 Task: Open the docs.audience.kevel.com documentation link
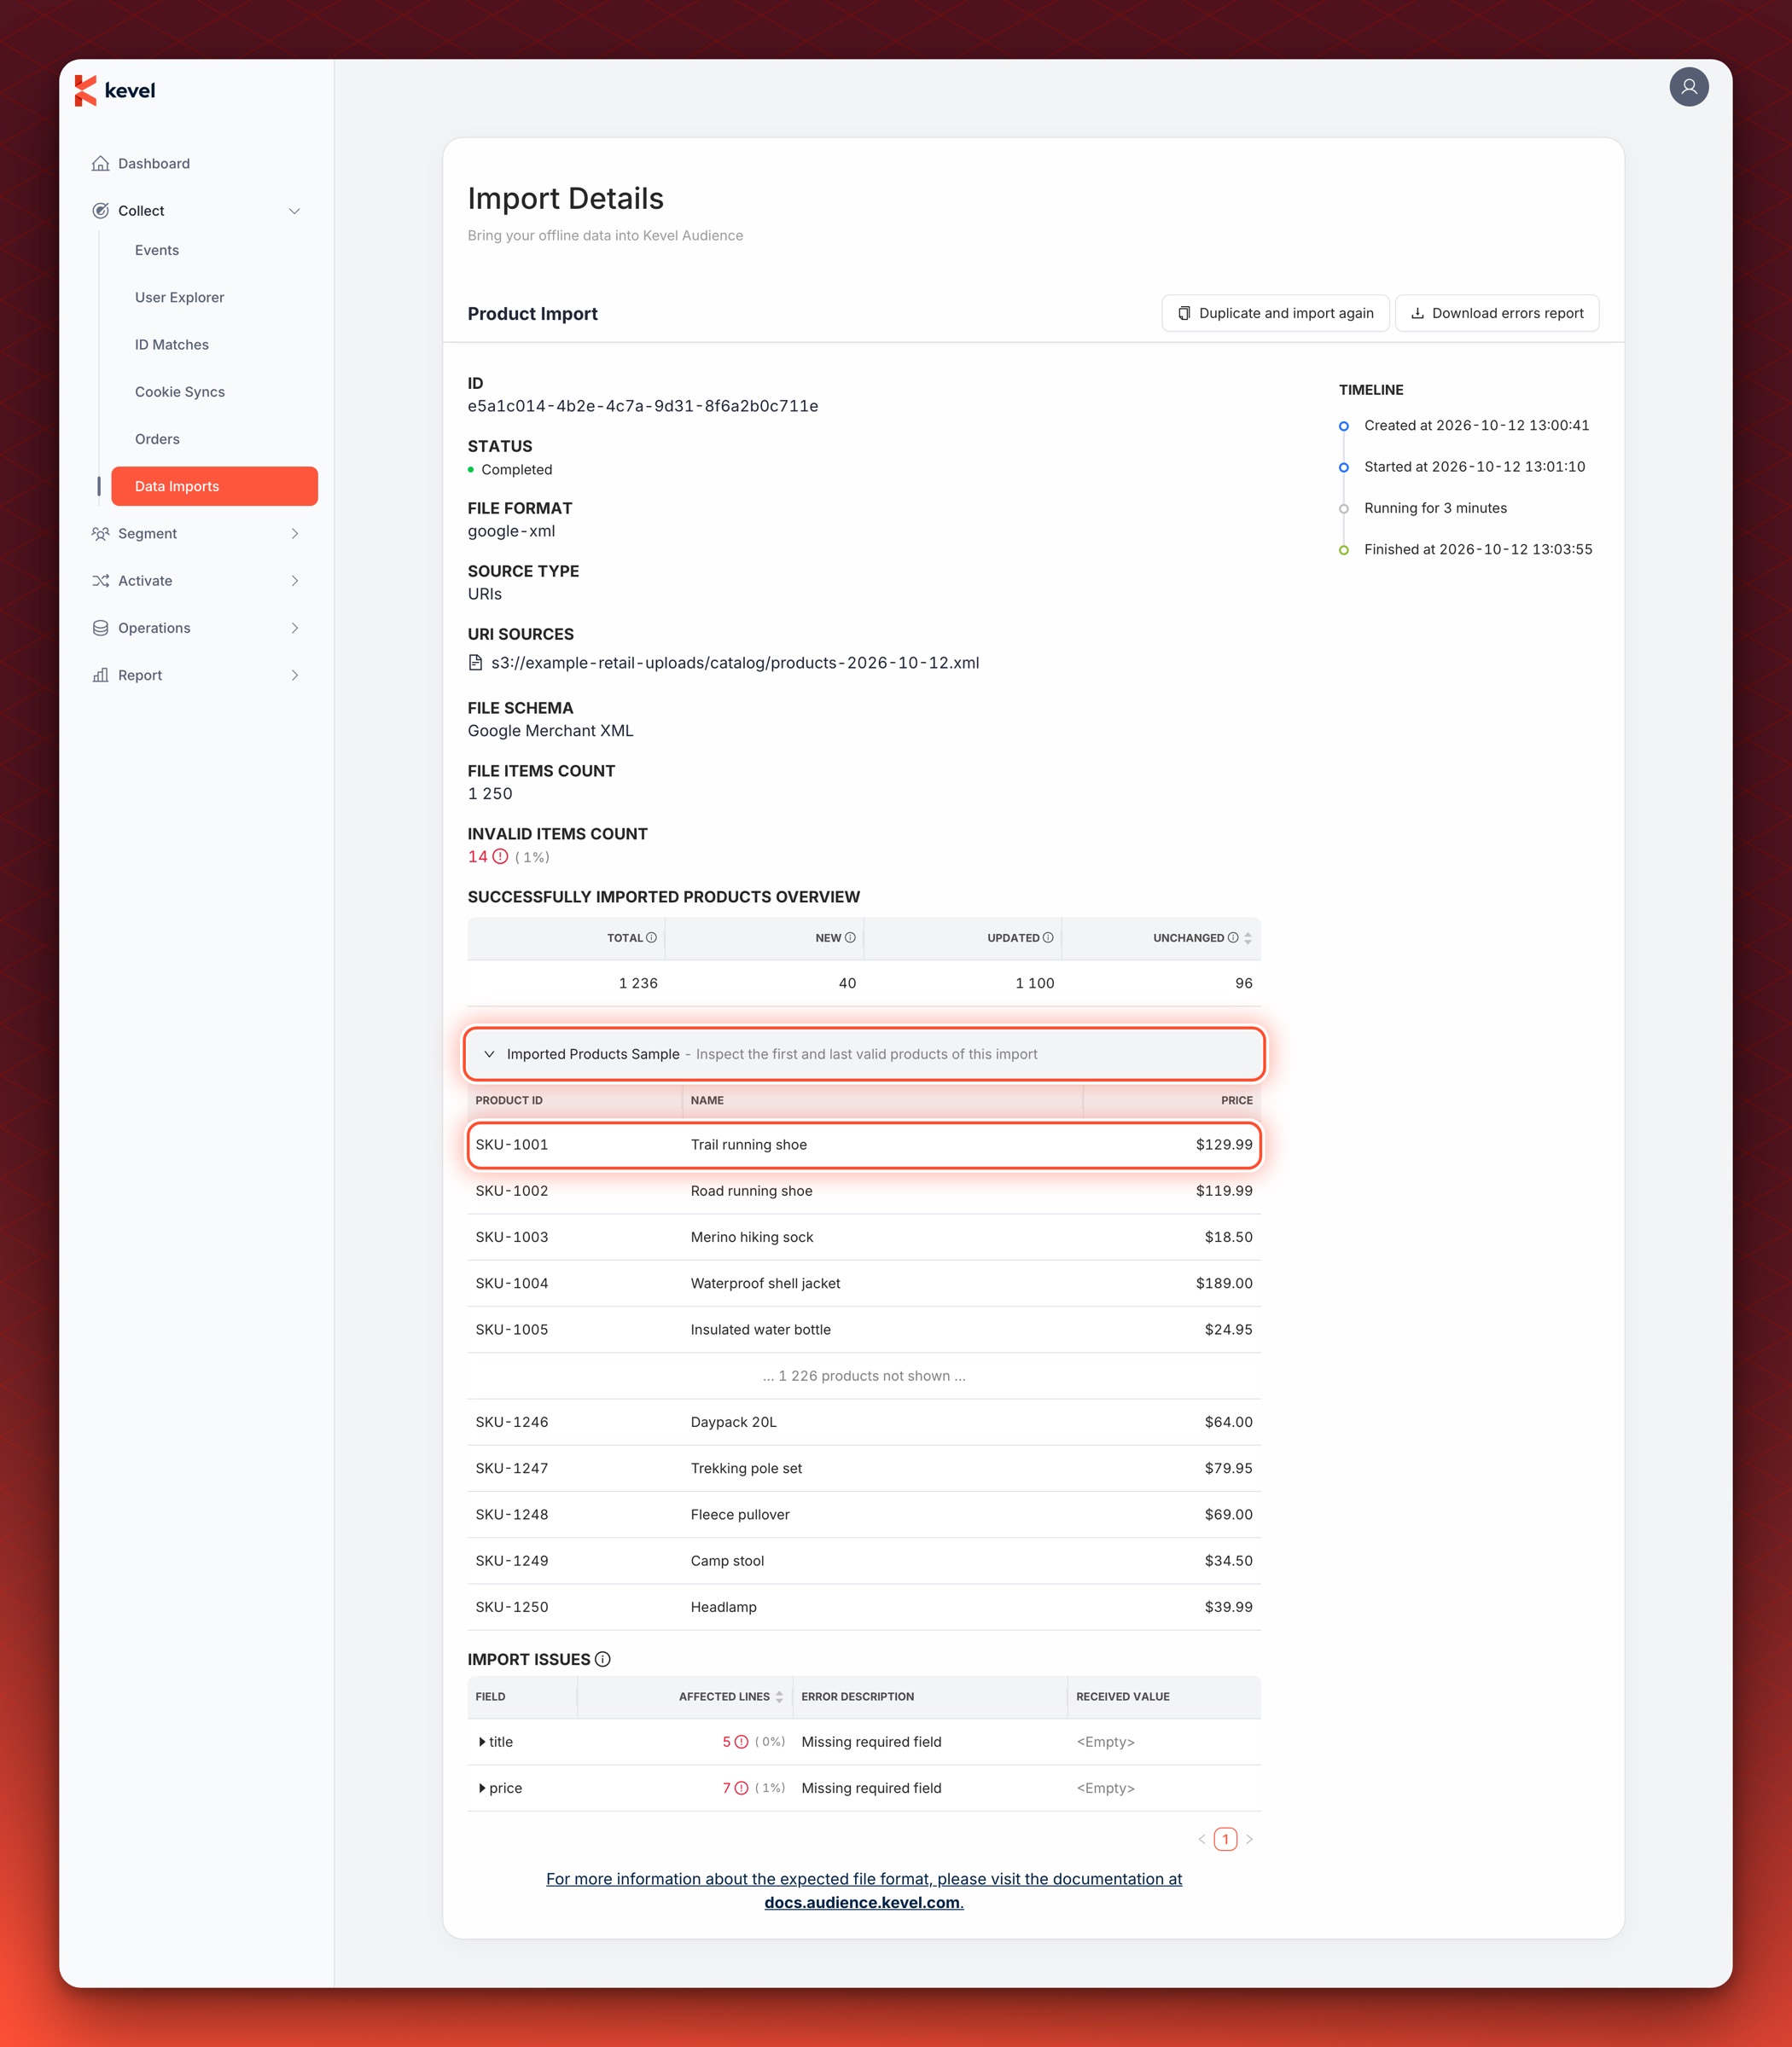coord(864,1902)
